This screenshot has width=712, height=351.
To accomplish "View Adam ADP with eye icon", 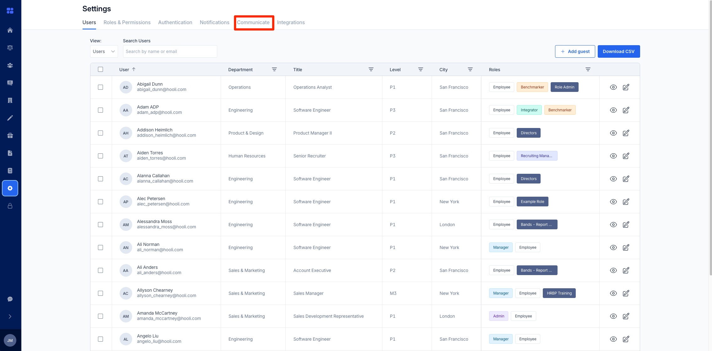I will pos(613,110).
